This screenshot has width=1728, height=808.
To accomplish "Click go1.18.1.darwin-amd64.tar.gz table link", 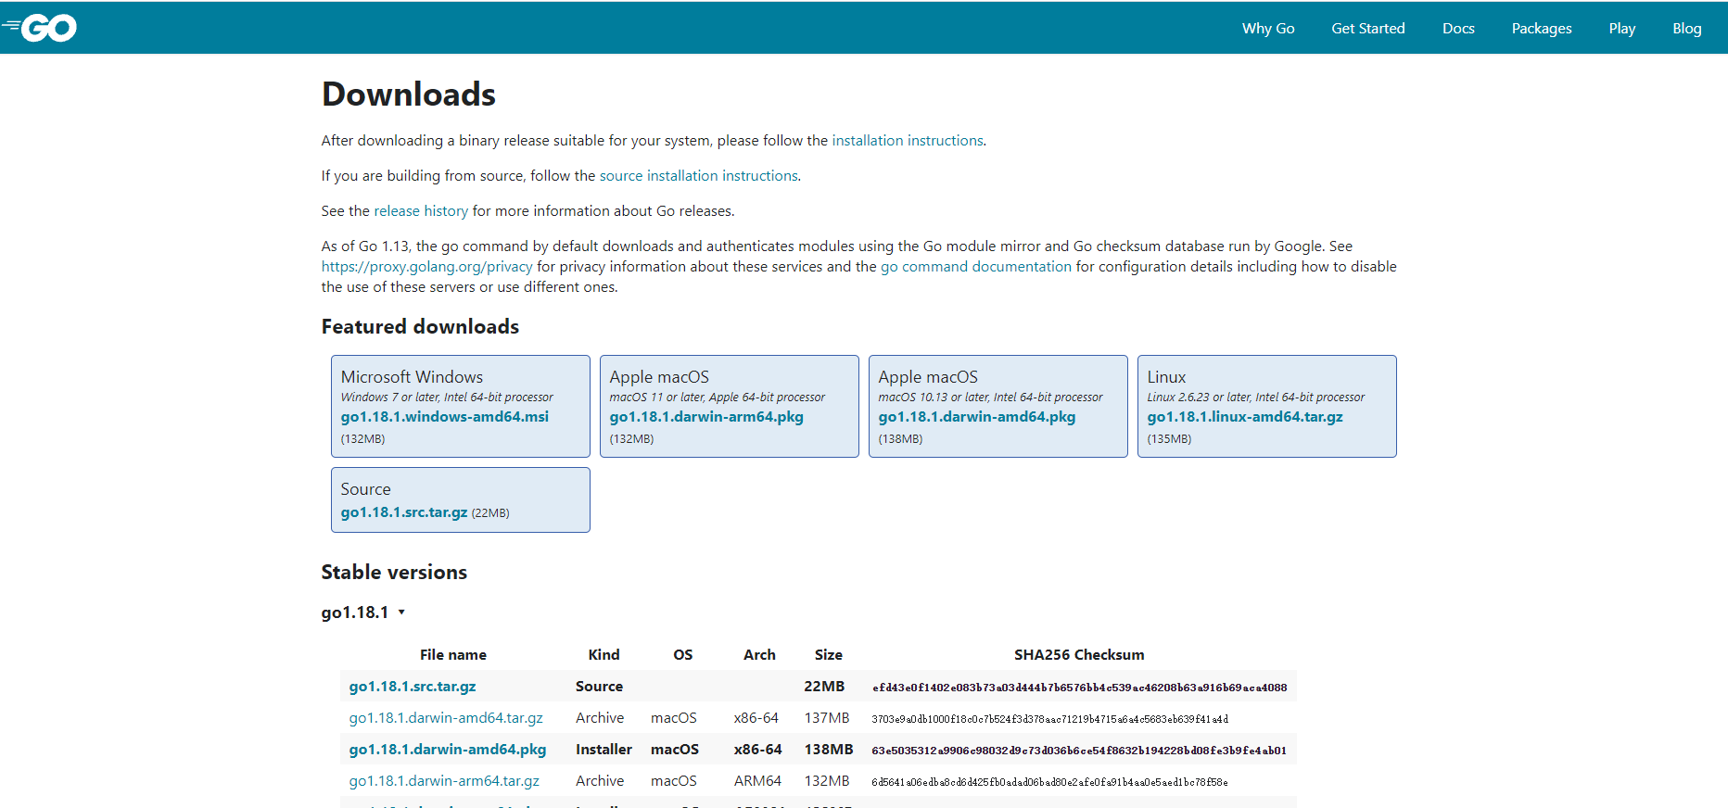I will coord(446,718).
